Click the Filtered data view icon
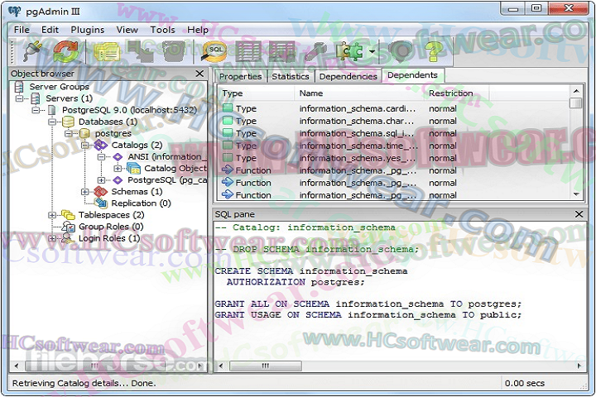The height and width of the screenshot is (397, 596). [x=281, y=51]
